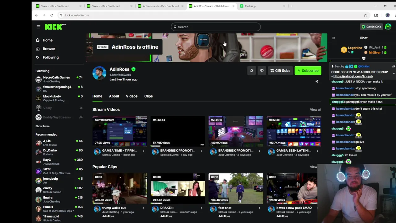Open the rainbet.com pinned link
Viewport: 396px width, 223px height.
(x=353, y=77)
